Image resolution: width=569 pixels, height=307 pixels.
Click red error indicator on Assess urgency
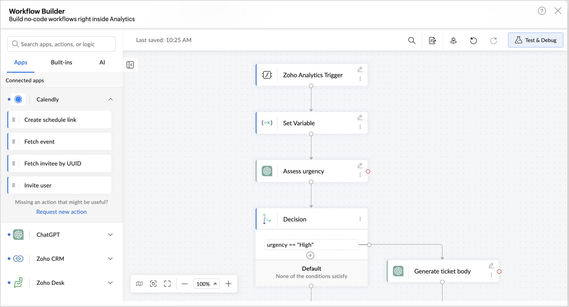(x=368, y=172)
